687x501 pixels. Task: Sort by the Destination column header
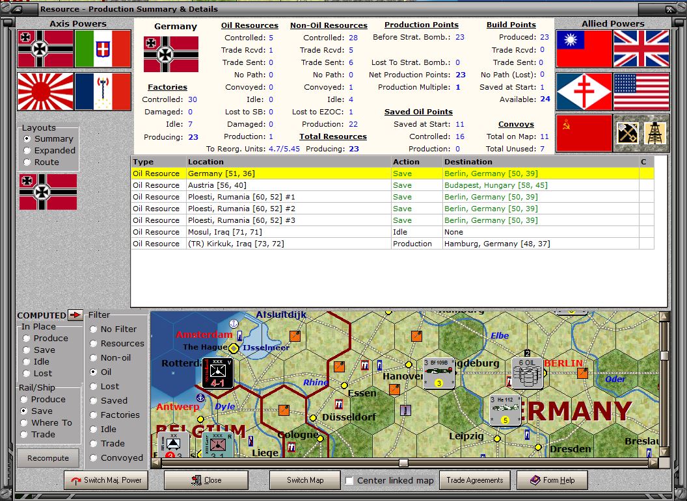(541, 162)
